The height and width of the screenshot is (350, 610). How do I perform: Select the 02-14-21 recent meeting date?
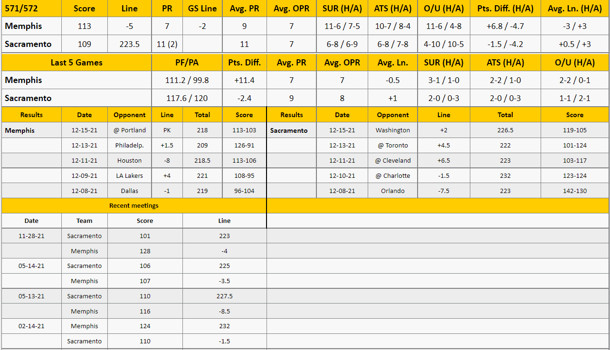[31, 326]
